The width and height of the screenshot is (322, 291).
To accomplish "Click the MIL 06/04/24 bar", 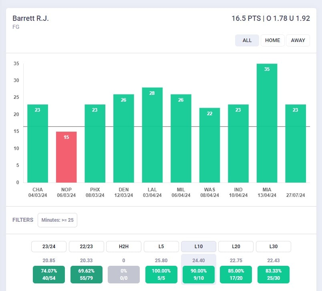I will [x=181, y=138].
